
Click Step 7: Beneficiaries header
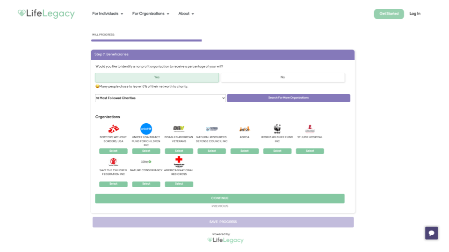tap(223, 55)
